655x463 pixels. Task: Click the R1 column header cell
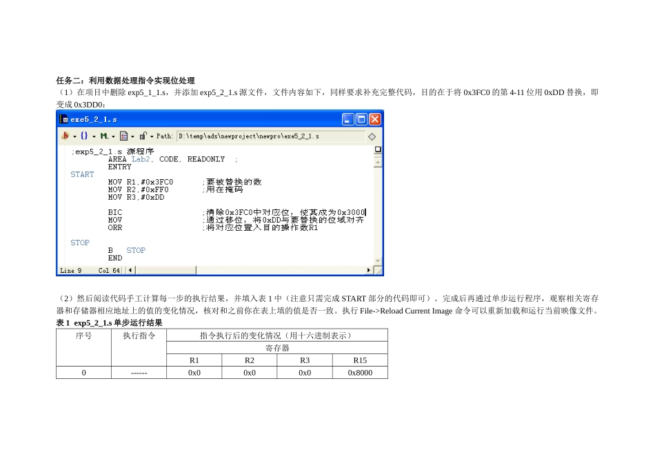point(194,360)
